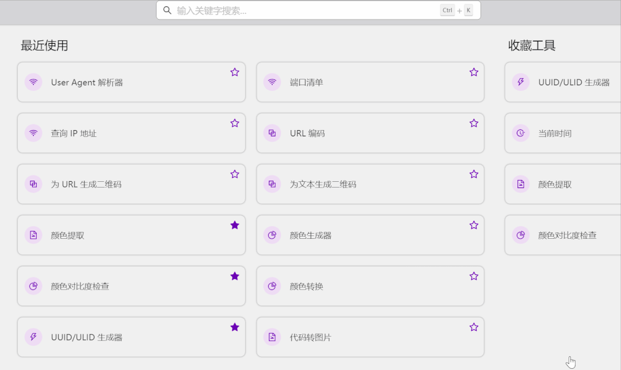This screenshot has width=621, height=370.
Task: Click the 端口清单 network icon
Action: tap(272, 82)
